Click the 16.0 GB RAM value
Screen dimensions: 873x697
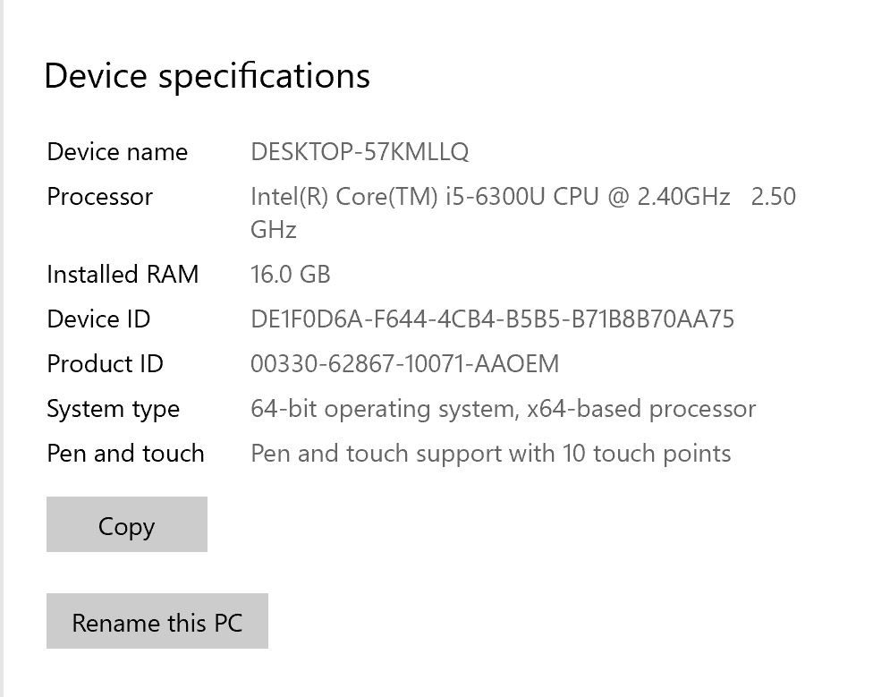tap(291, 274)
